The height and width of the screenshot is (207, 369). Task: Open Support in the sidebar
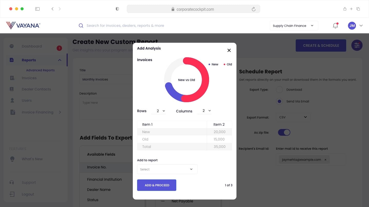pyautogui.click(x=29, y=182)
